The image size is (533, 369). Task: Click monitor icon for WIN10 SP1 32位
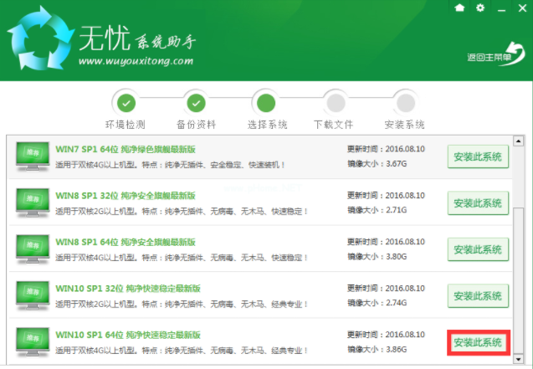(33, 296)
